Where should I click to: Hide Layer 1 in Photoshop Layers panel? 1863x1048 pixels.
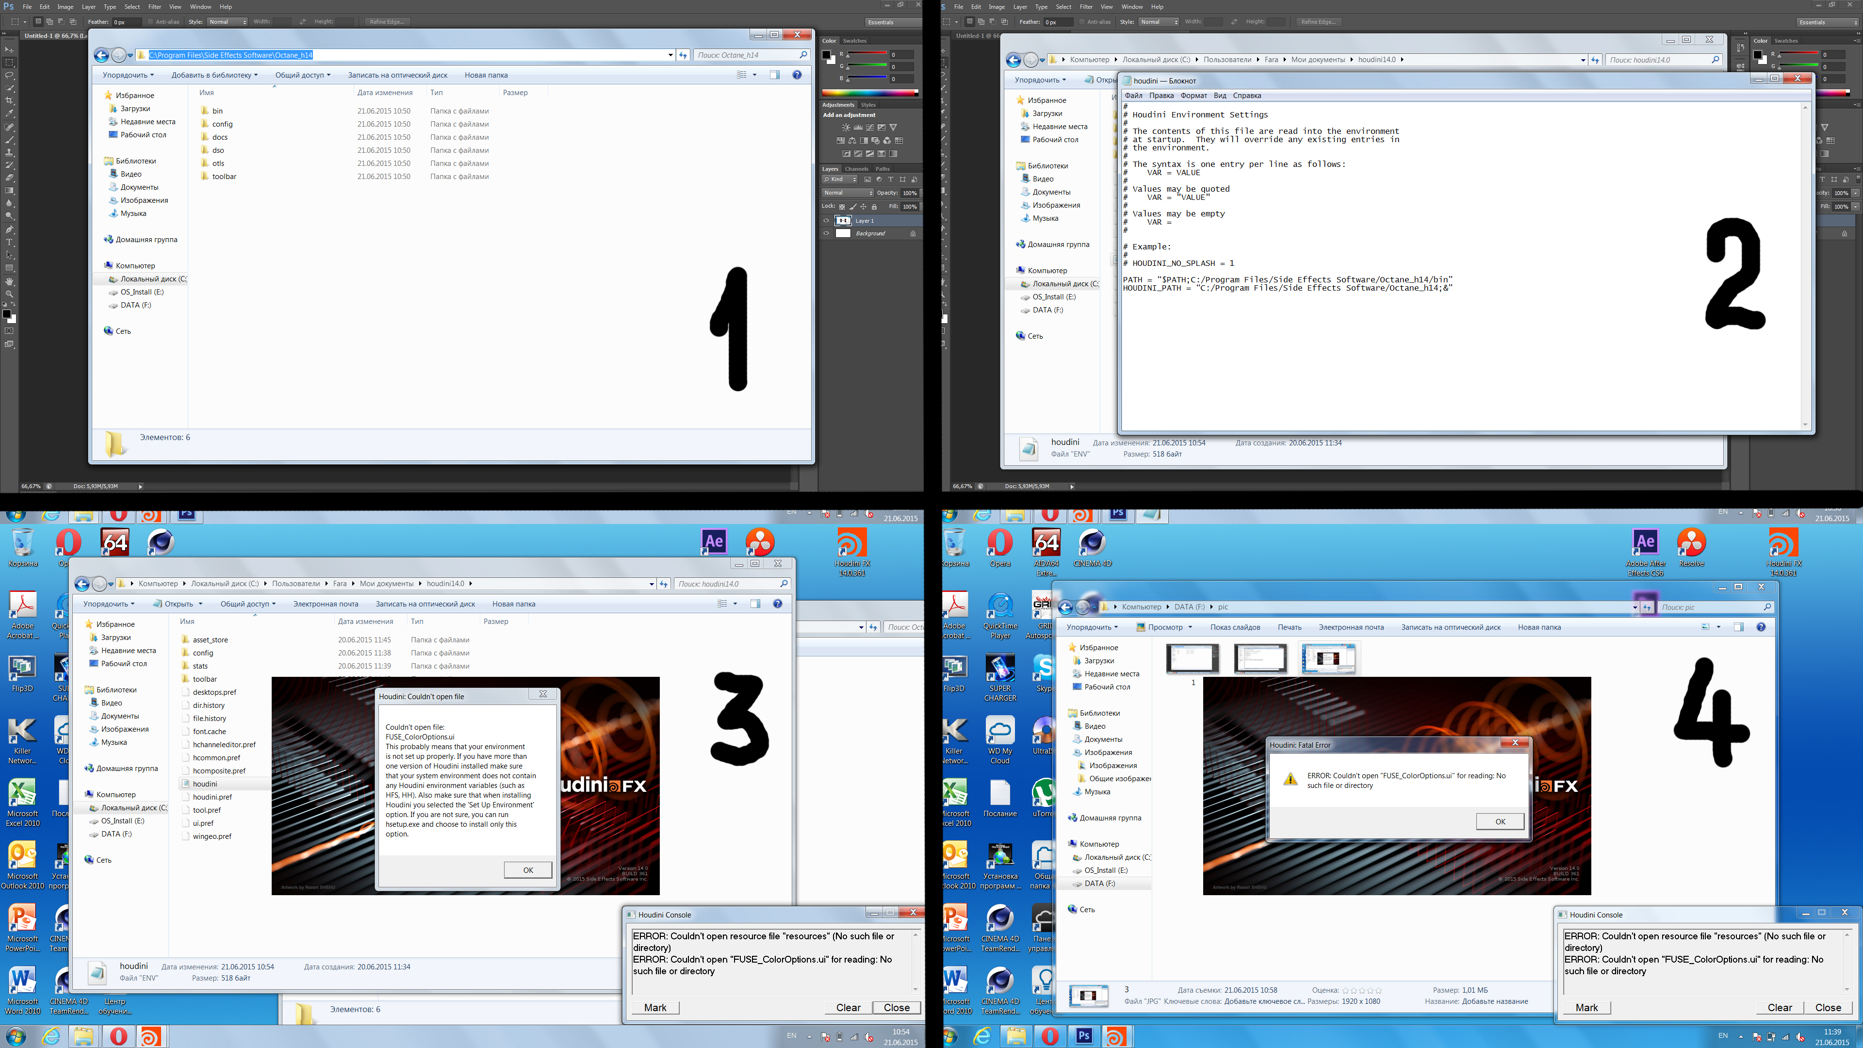827,221
